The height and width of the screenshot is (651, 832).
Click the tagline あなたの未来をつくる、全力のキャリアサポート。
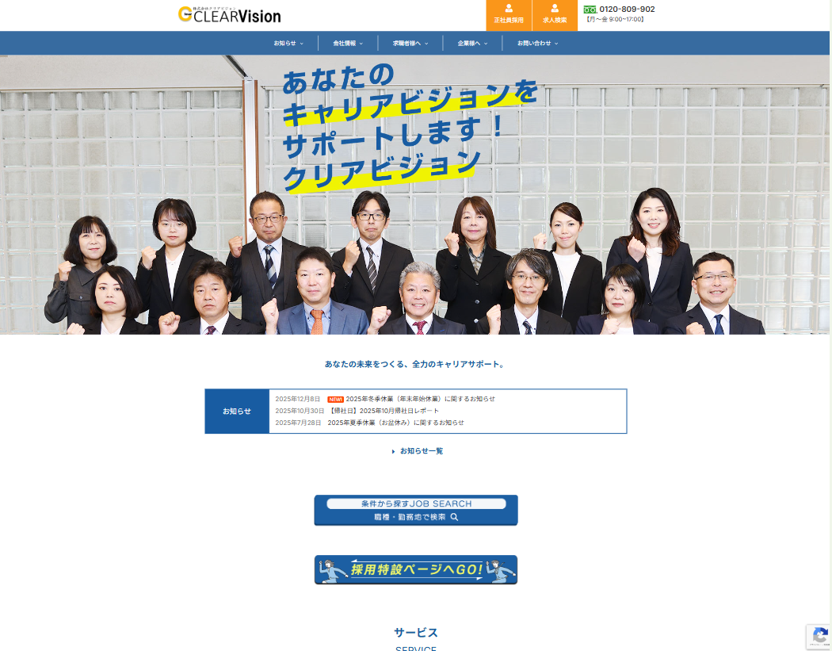416,364
